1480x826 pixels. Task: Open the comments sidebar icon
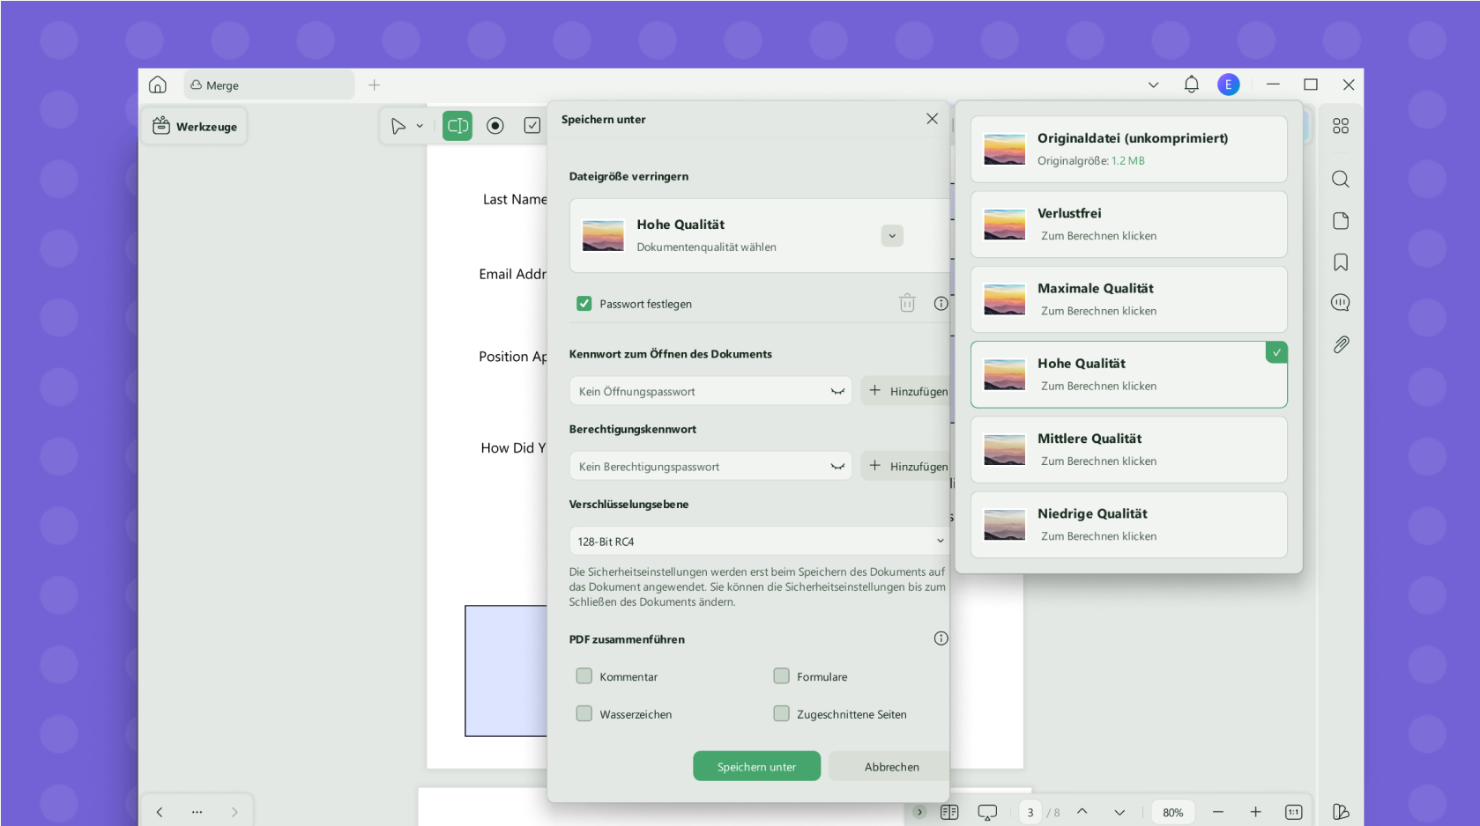[x=1341, y=303]
